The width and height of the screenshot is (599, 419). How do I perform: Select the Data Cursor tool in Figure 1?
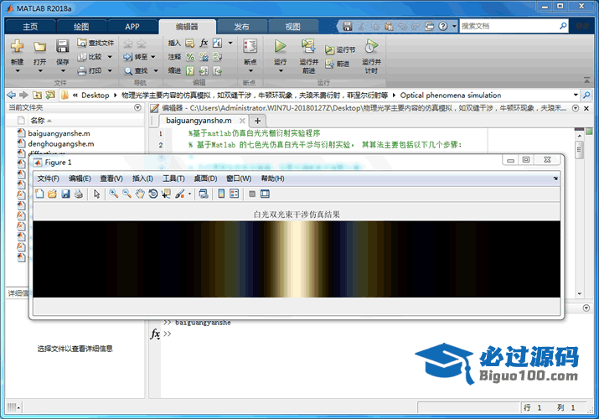166,194
